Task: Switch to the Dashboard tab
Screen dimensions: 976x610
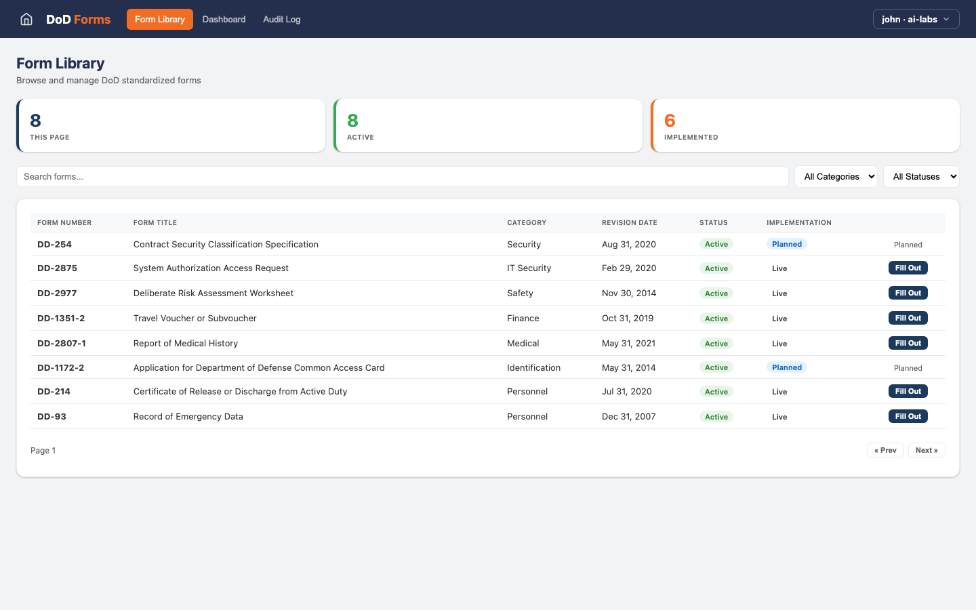Action: click(224, 19)
